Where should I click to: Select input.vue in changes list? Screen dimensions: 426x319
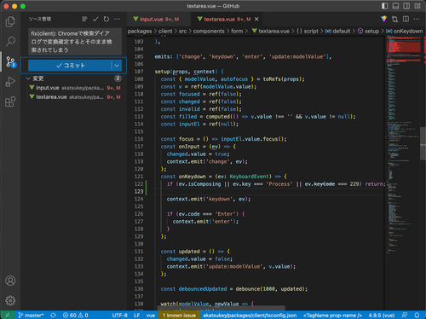pyautogui.click(x=74, y=88)
